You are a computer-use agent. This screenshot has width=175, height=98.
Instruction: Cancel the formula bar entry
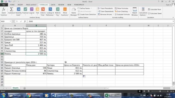pos(17,21)
